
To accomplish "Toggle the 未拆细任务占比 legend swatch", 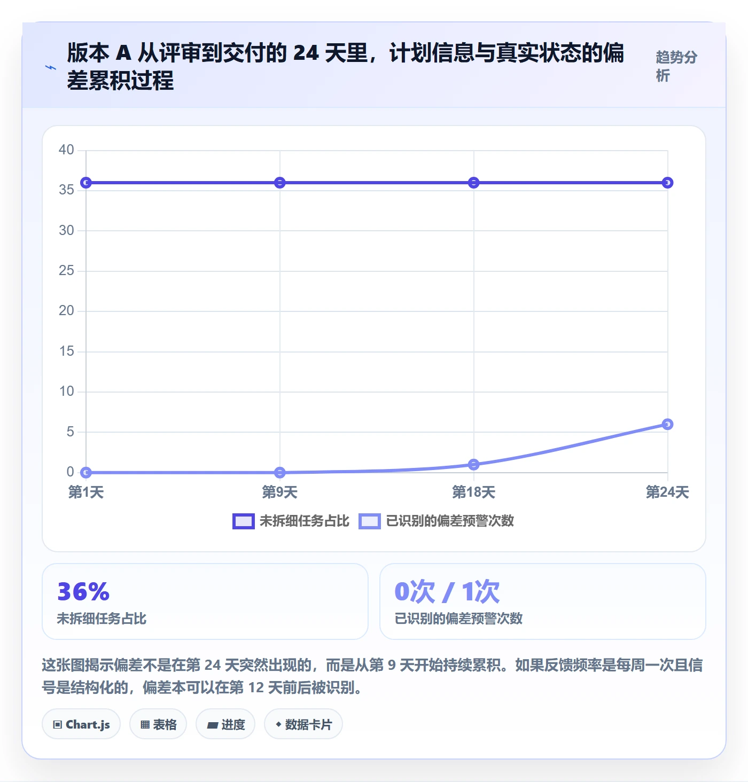I will coord(243,521).
